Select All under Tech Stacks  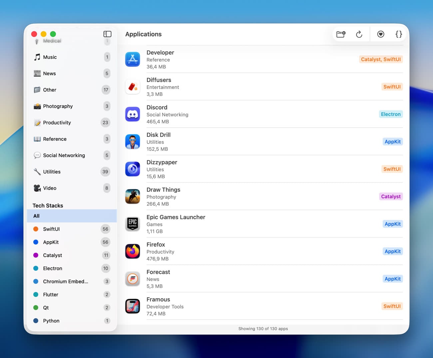[36, 216]
